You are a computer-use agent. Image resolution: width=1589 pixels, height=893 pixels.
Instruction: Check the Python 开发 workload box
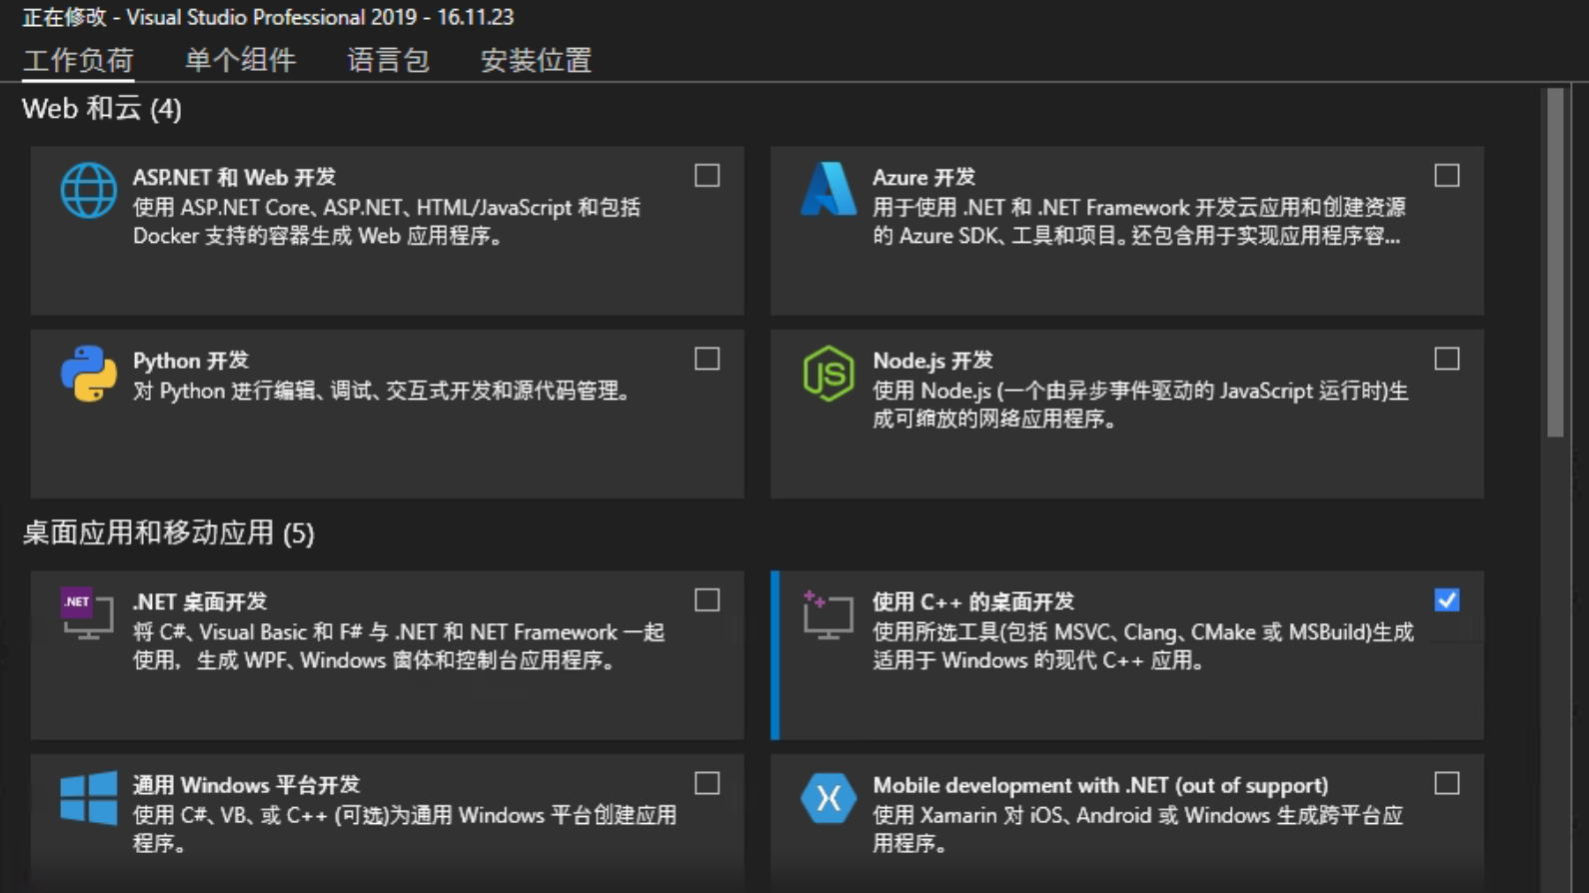(708, 359)
